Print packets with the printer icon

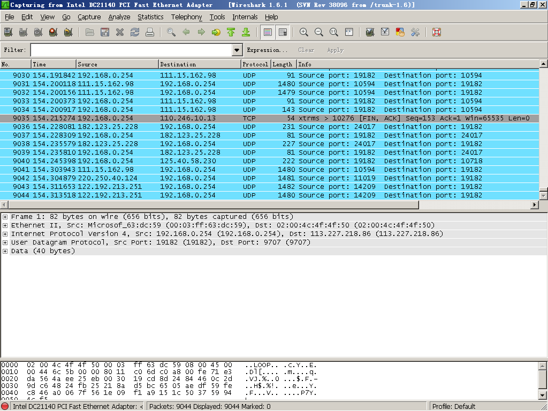[150, 32]
